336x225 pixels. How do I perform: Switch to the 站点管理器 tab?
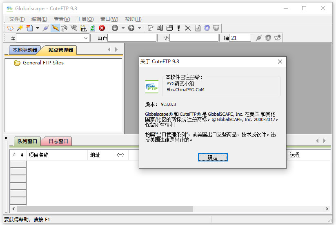point(61,50)
